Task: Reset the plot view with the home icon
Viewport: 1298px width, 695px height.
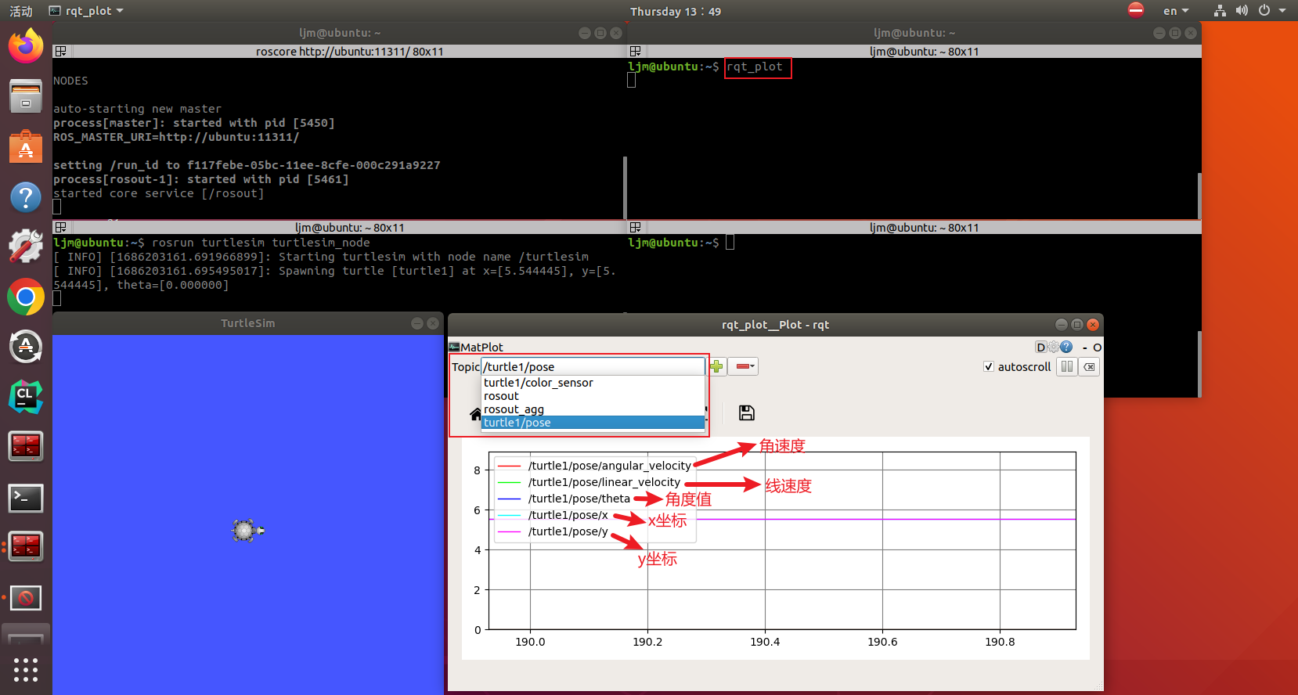Action: [x=475, y=414]
